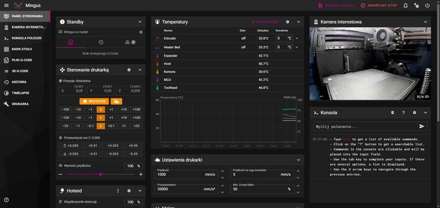Viewport: 440px width, 208px height.
Task: Click the speed factor percent field
Action: [134, 166]
